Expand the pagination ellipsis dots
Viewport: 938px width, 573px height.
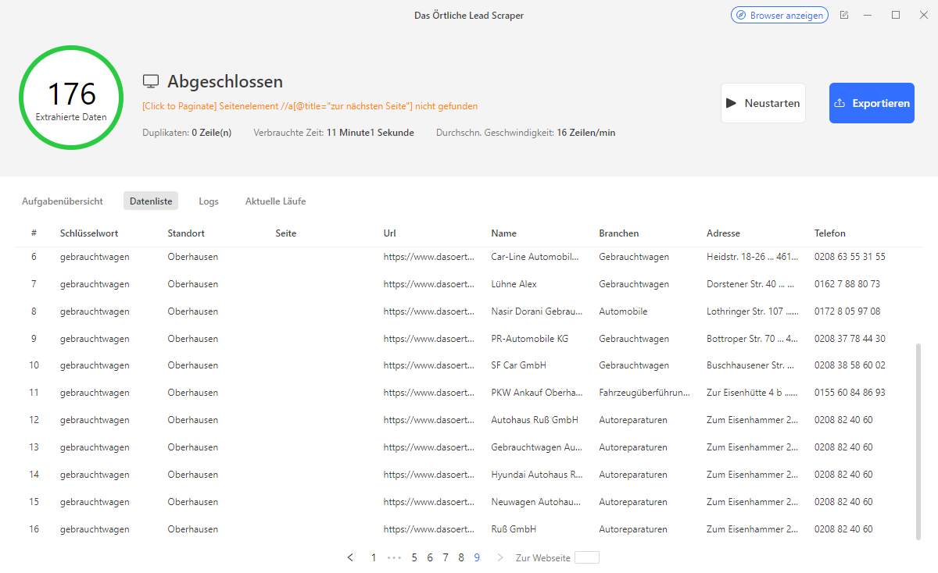tap(394, 557)
